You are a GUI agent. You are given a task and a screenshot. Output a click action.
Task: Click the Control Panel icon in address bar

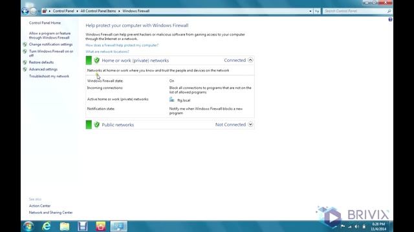point(45,11)
